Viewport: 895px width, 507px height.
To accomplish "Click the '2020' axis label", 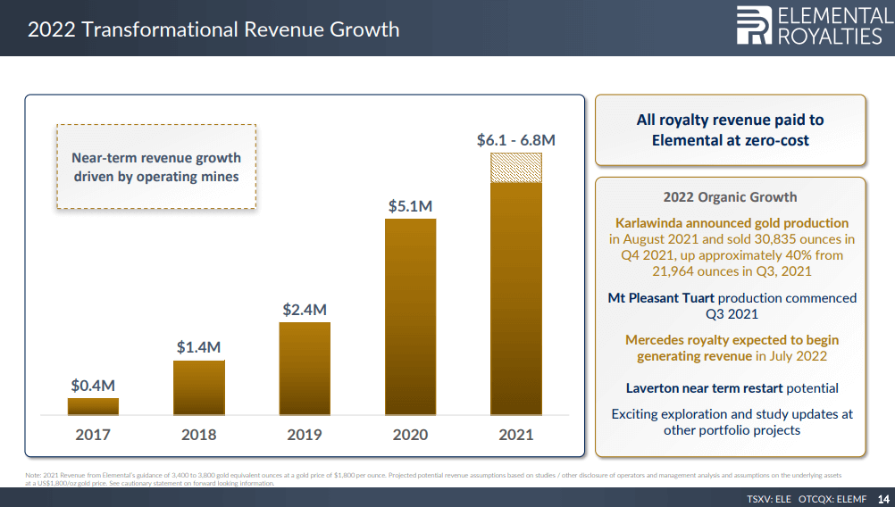I will click(x=410, y=435).
